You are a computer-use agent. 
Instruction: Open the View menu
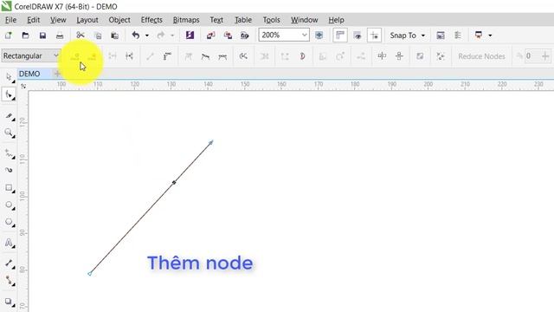coord(58,20)
